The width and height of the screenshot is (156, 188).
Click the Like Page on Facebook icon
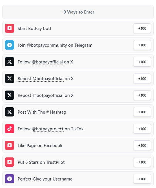10,145
